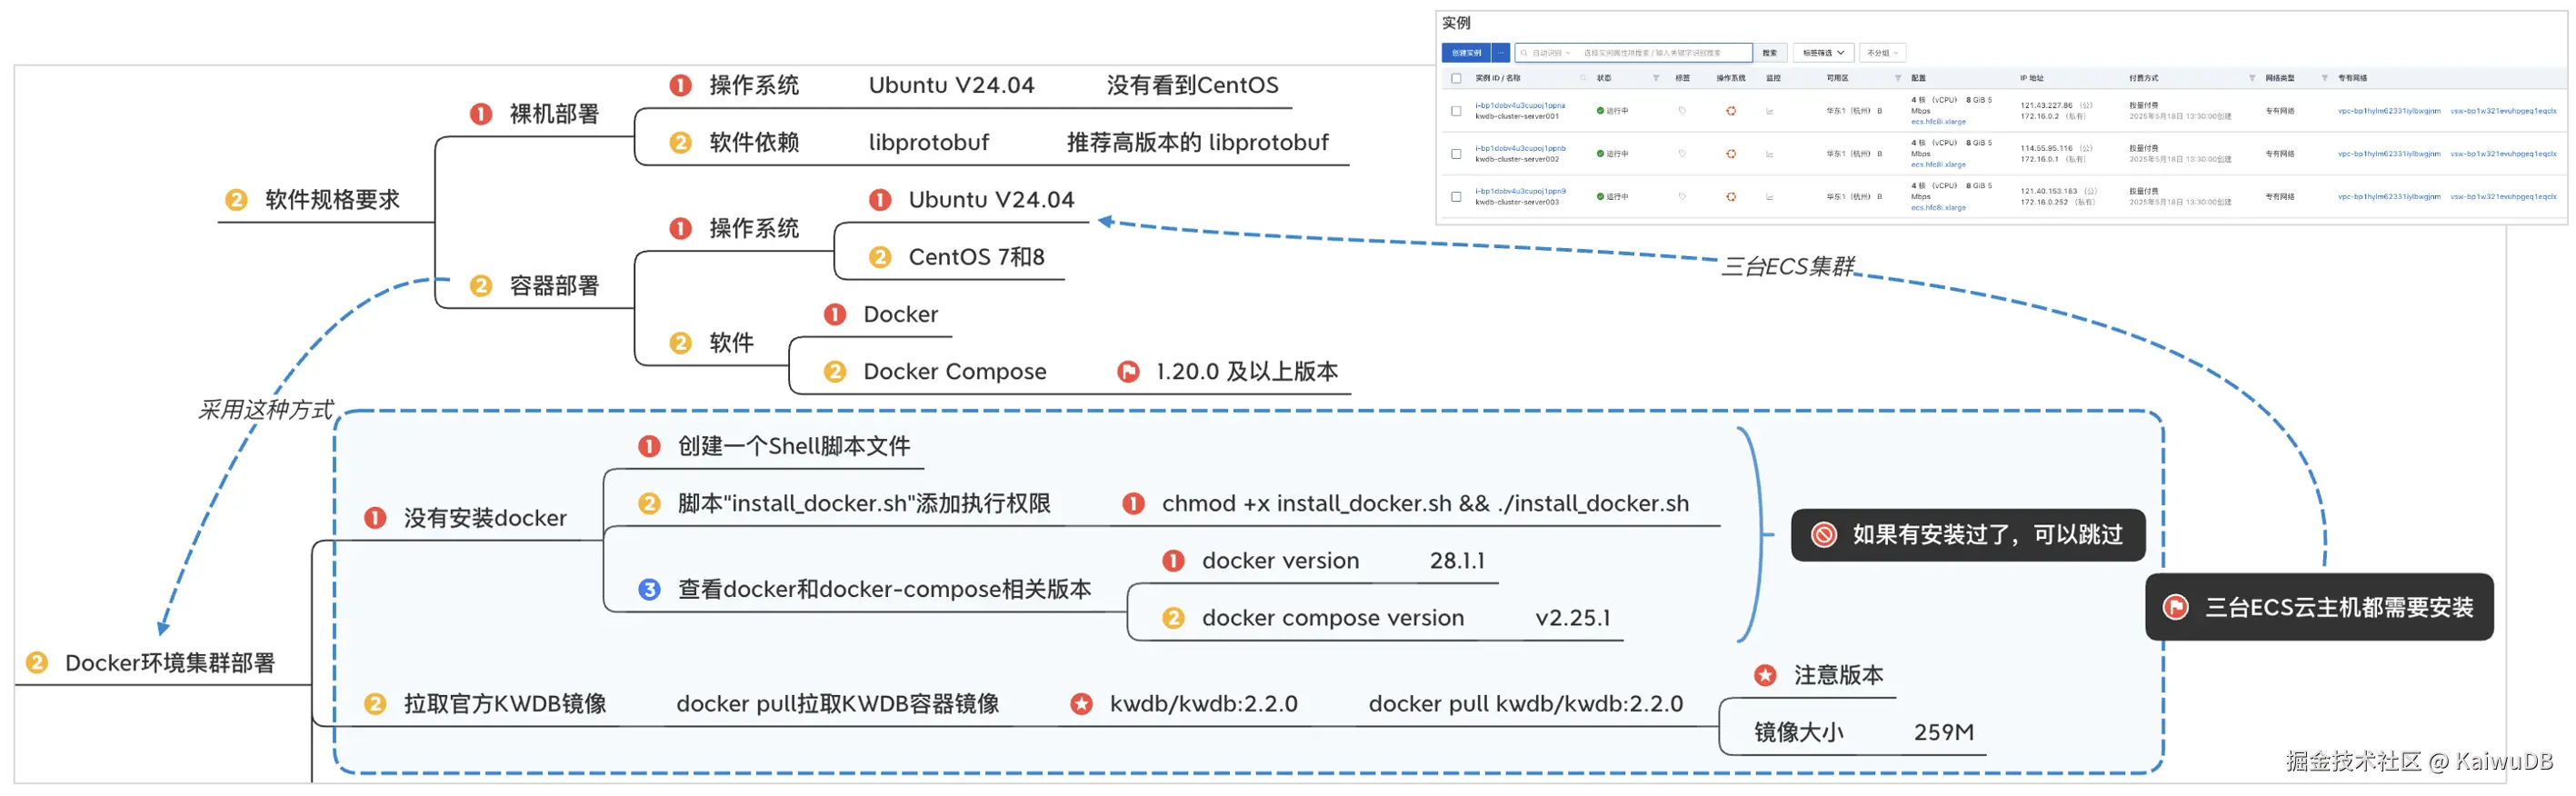Expand the 不分组 grouping dropdown
The image size is (2576, 796).
coord(1882,53)
